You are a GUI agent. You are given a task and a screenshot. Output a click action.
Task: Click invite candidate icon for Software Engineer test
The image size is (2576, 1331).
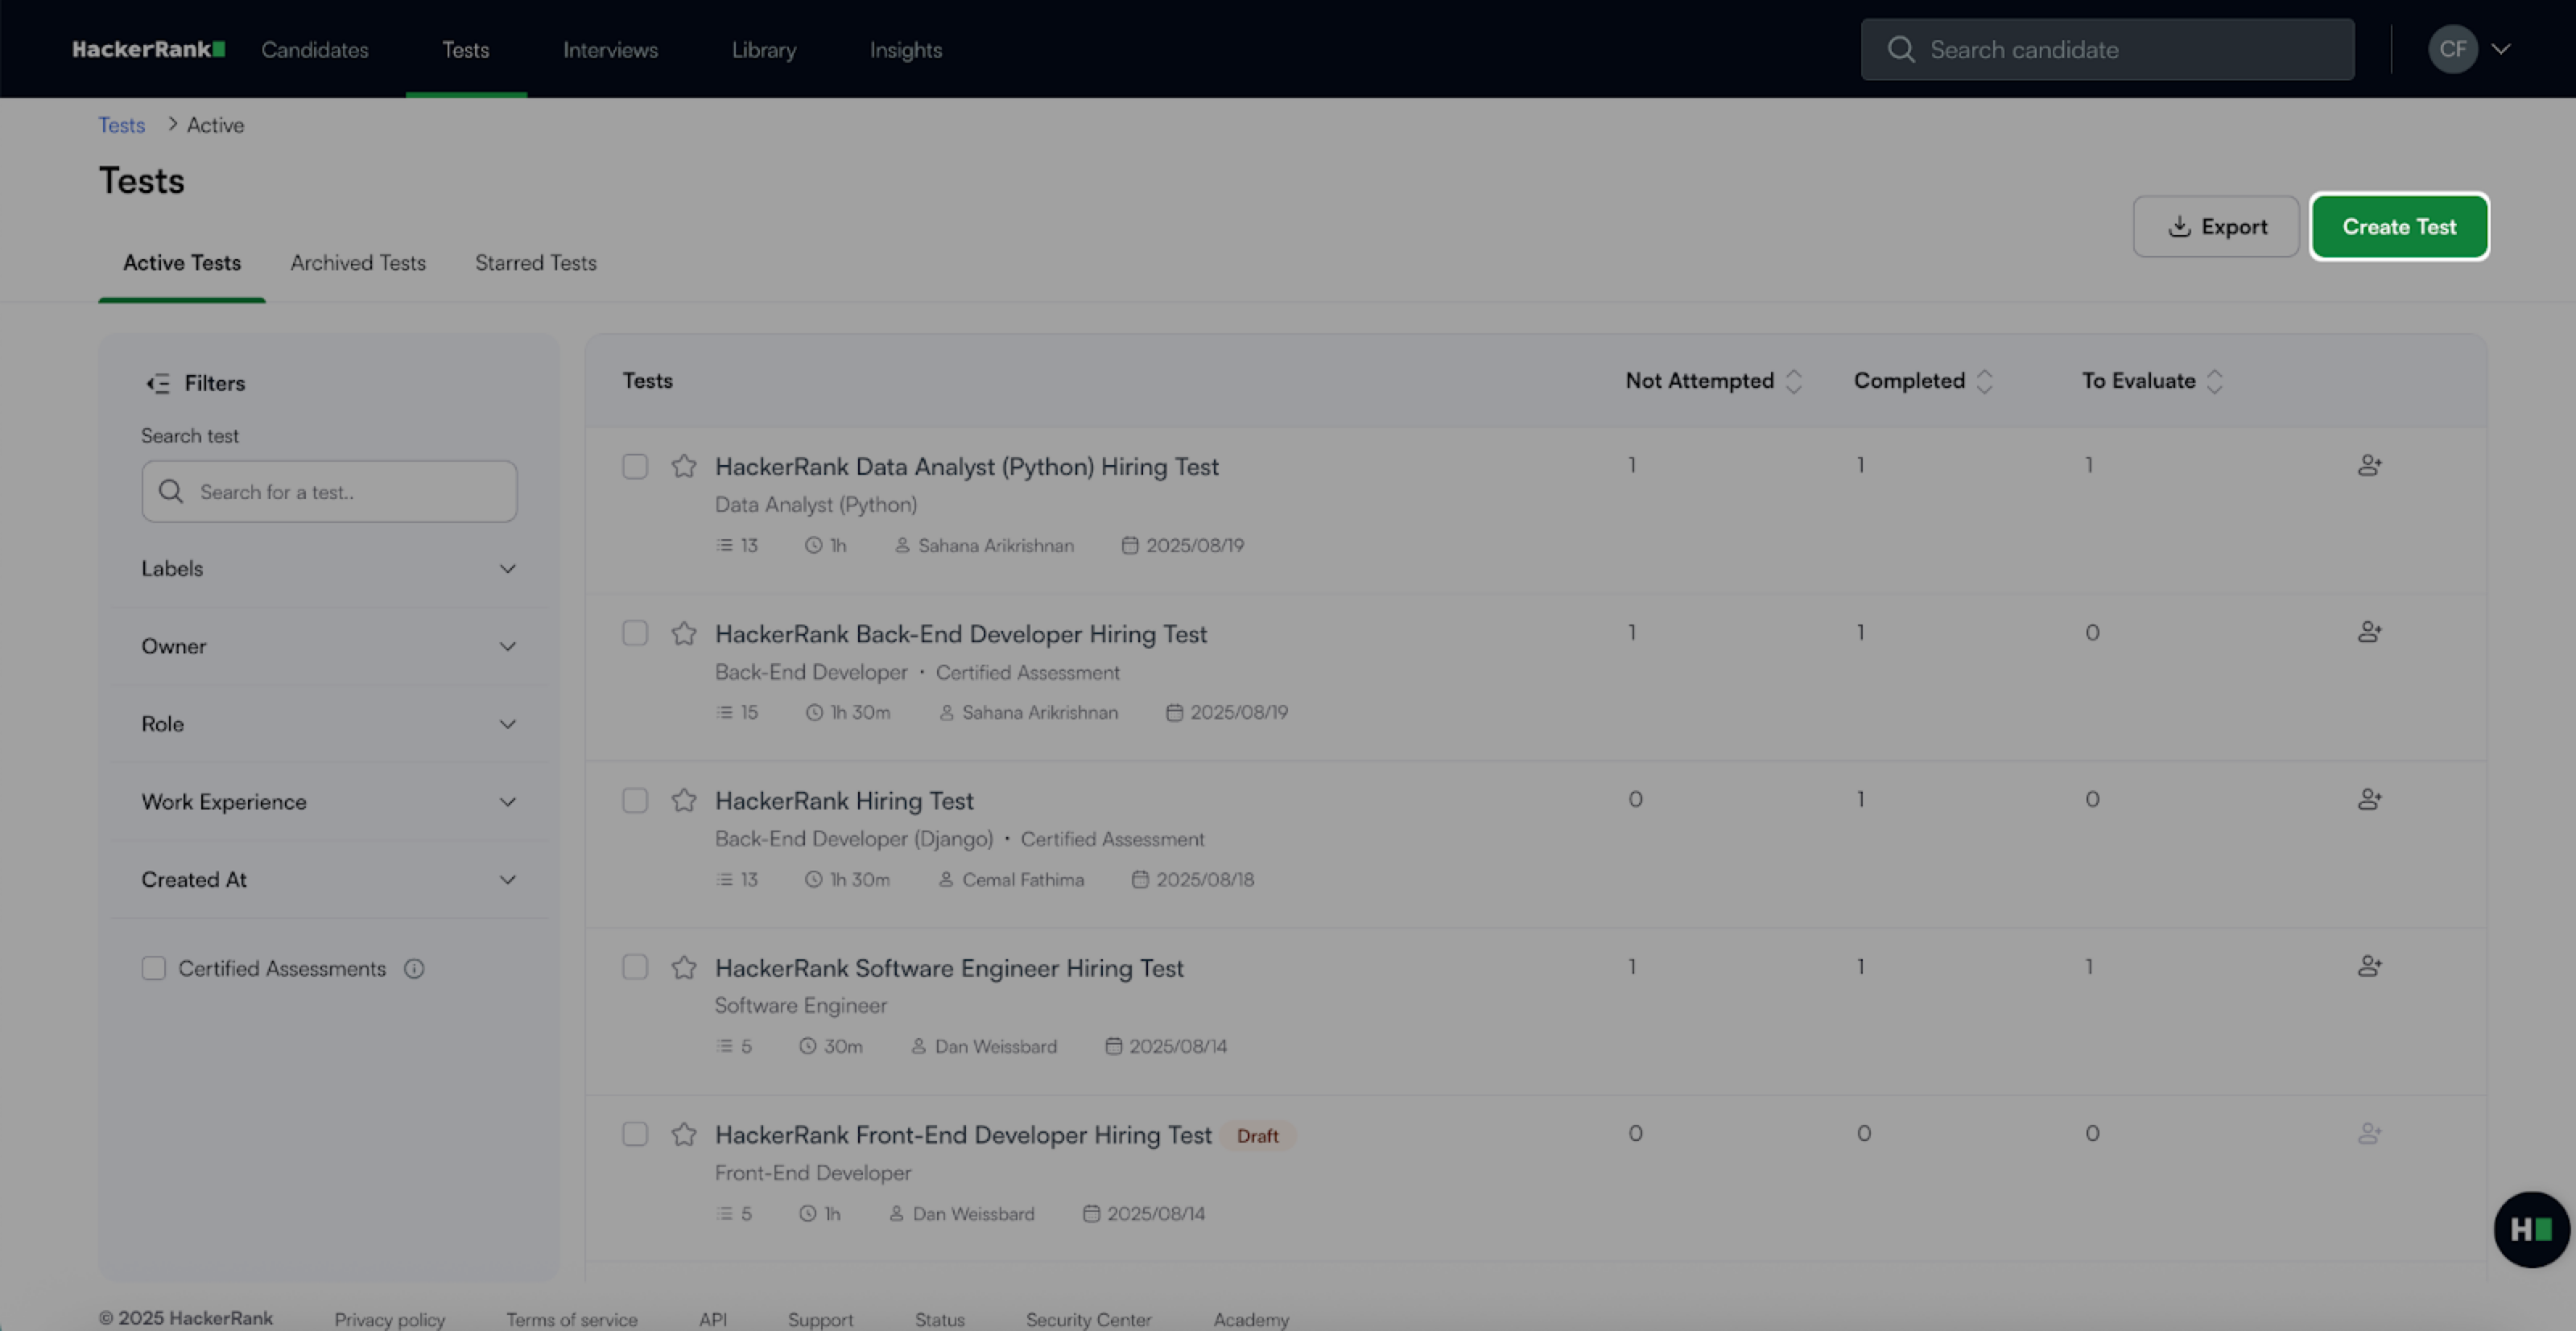tap(2369, 966)
